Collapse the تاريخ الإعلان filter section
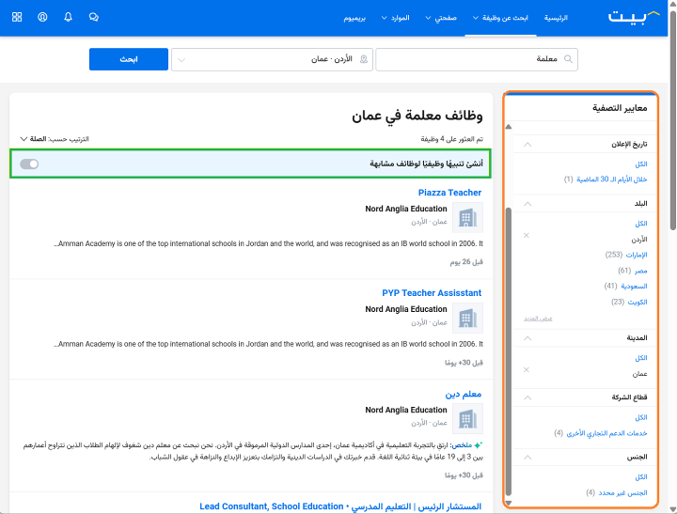Image resolution: width=677 pixels, height=514 pixels. tap(527, 144)
